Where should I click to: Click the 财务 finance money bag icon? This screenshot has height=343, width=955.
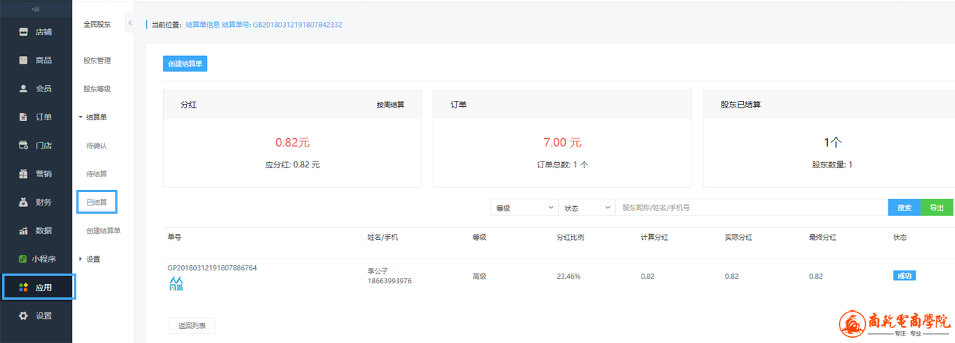click(23, 203)
